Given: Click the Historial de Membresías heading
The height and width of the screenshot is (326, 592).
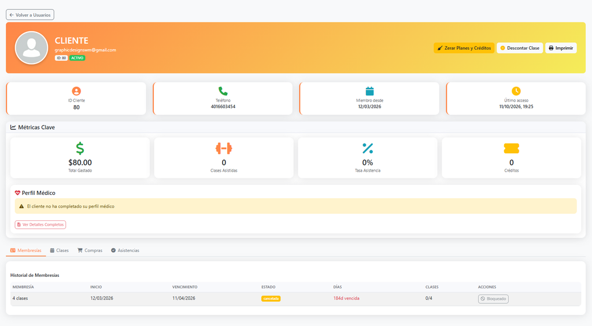Looking at the screenshot, I should [x=35, y=275].
